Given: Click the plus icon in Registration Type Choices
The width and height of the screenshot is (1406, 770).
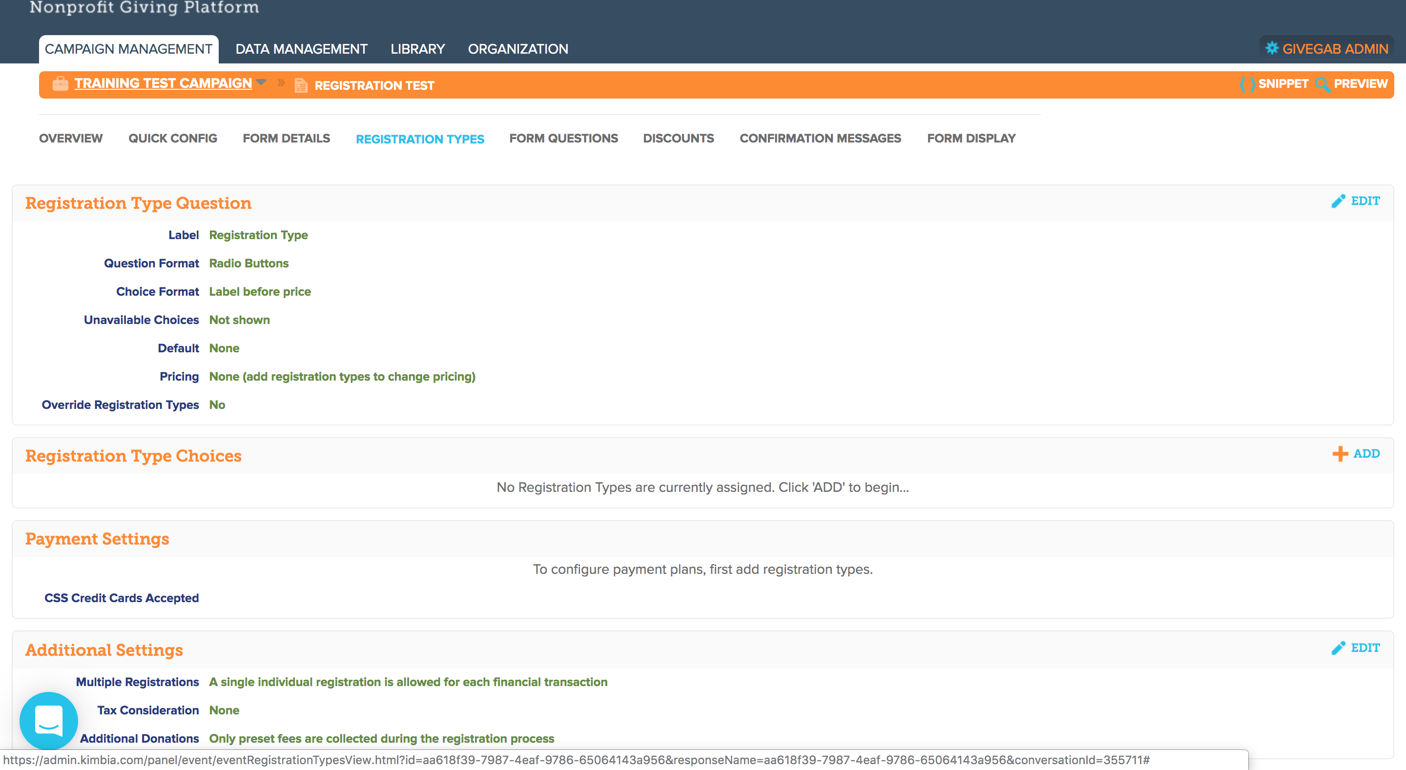Looking at the screenshot, I should [1340, 453].
